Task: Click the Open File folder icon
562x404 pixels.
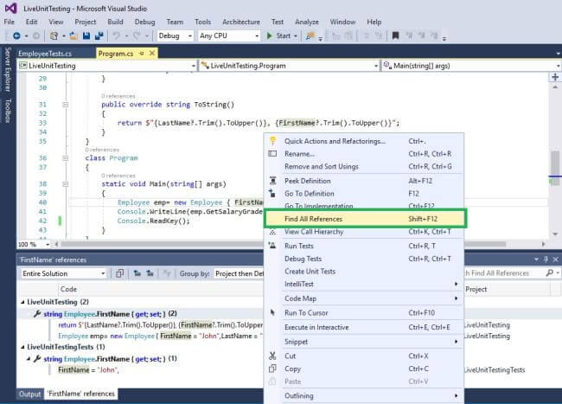Action: [x=73, y=35]
